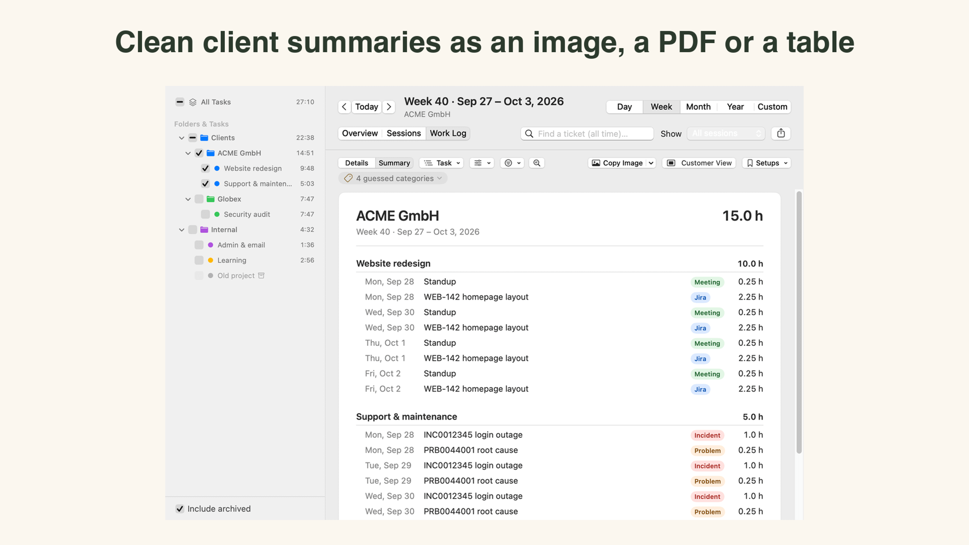969x545 pixels.
Task: Switch to the Sessions tab
Action: click(x=403, y=133)
